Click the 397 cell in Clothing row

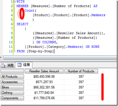[x=81, y=93]
